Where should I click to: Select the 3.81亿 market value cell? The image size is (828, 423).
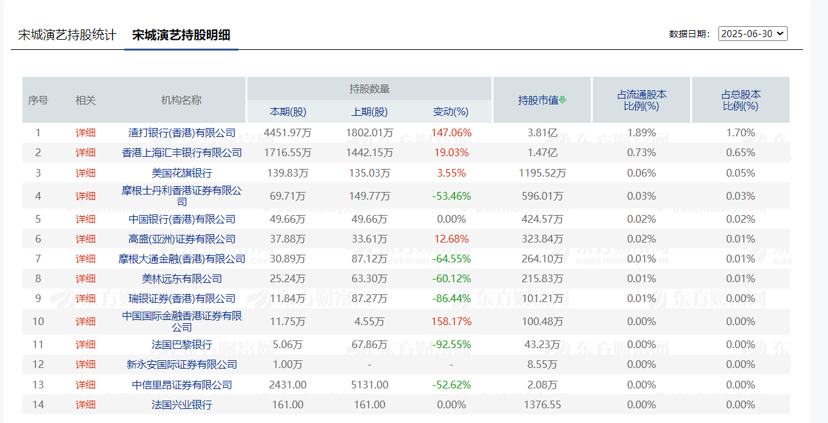pyautogui.click(x=542, y=133)
